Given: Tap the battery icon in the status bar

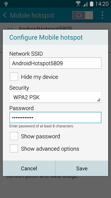Looking at the screenshot, I should [92, 4].
